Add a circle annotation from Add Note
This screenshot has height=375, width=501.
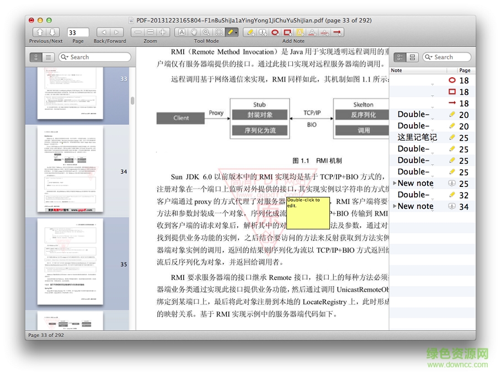[274, 32]
